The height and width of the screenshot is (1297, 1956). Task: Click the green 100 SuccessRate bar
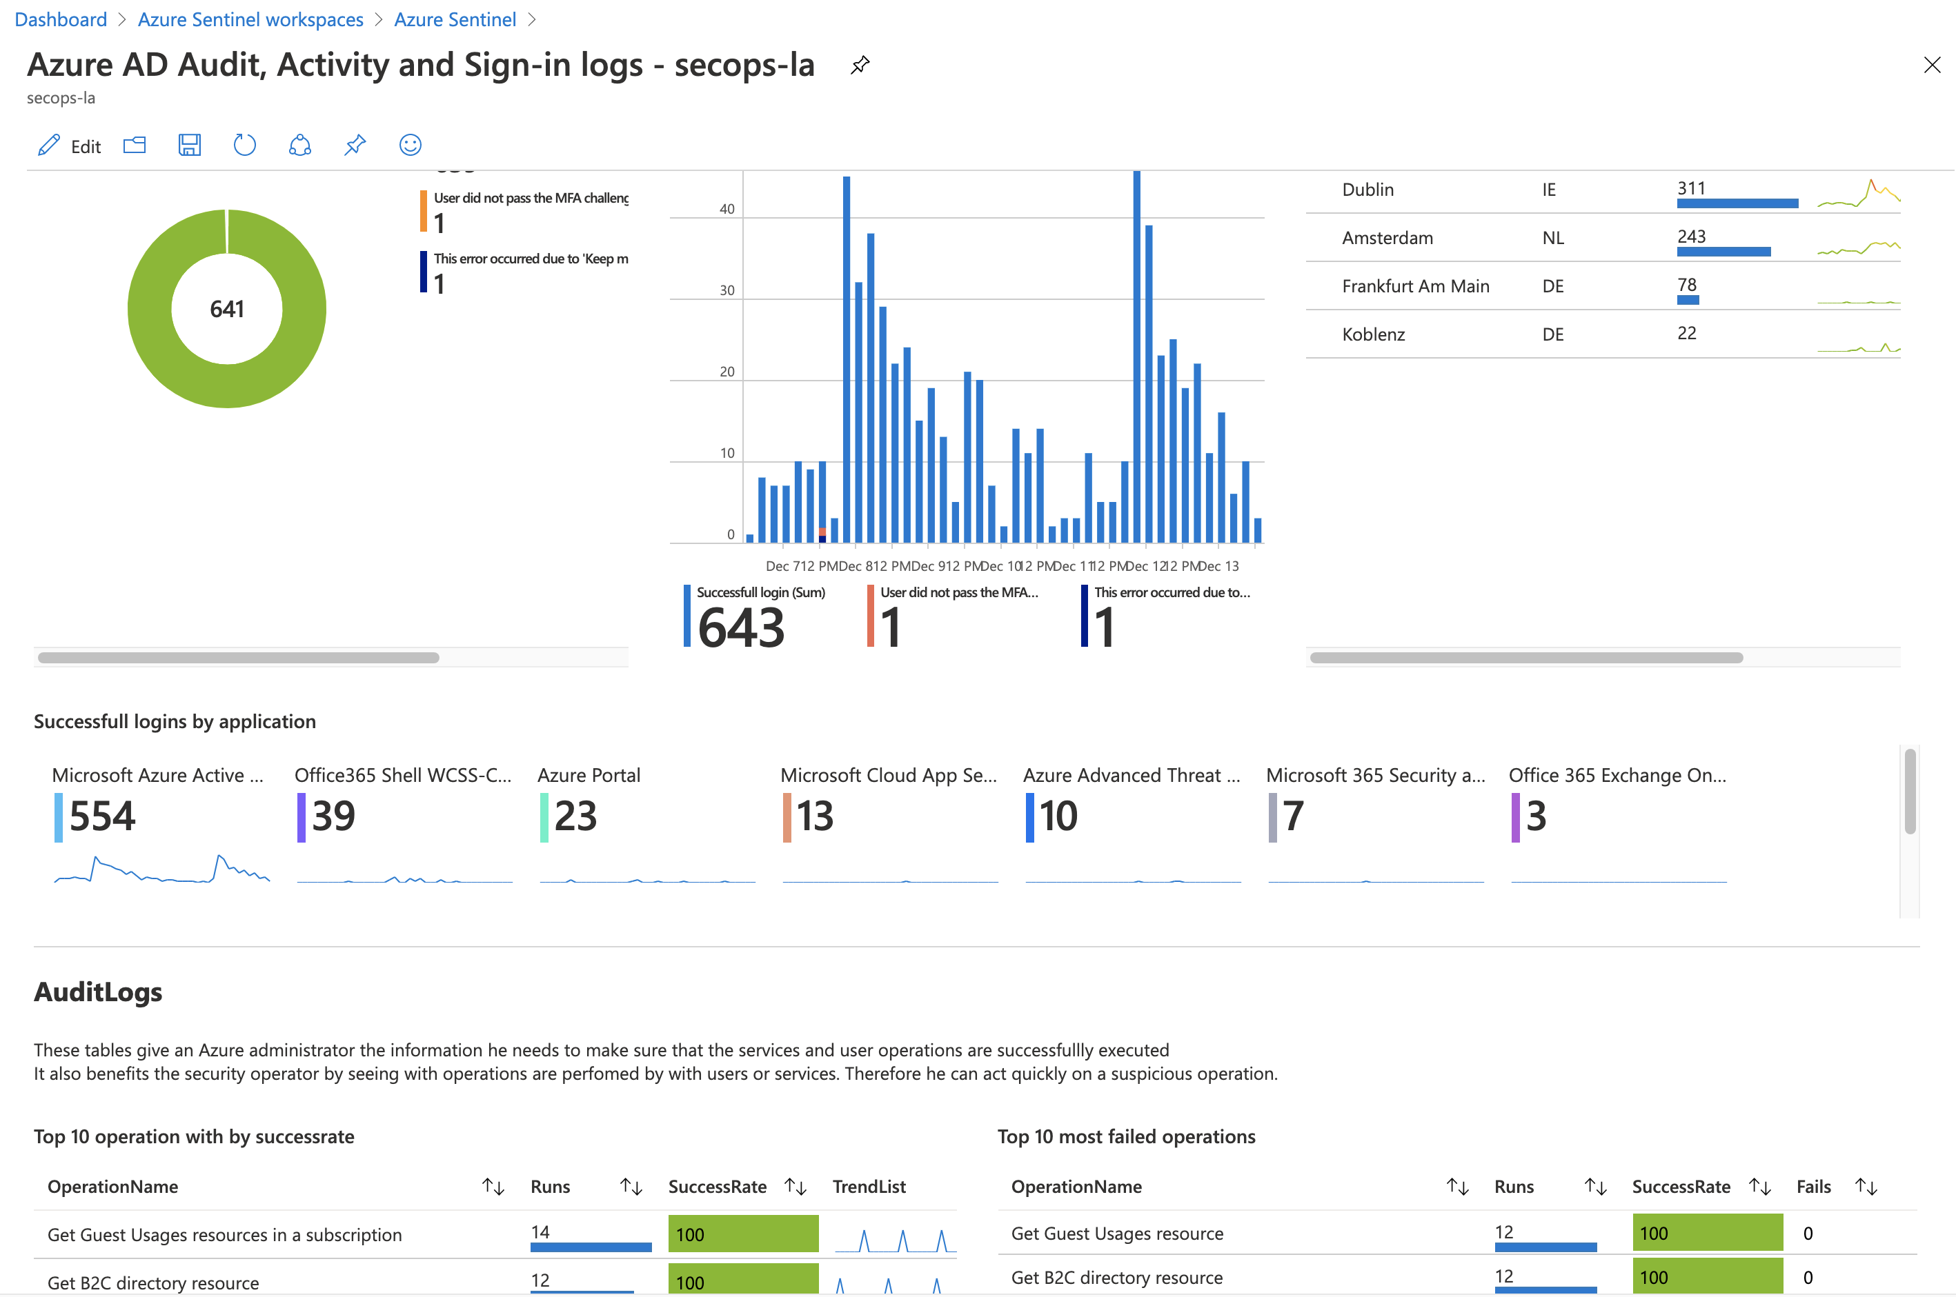[x=743, y=1234]
